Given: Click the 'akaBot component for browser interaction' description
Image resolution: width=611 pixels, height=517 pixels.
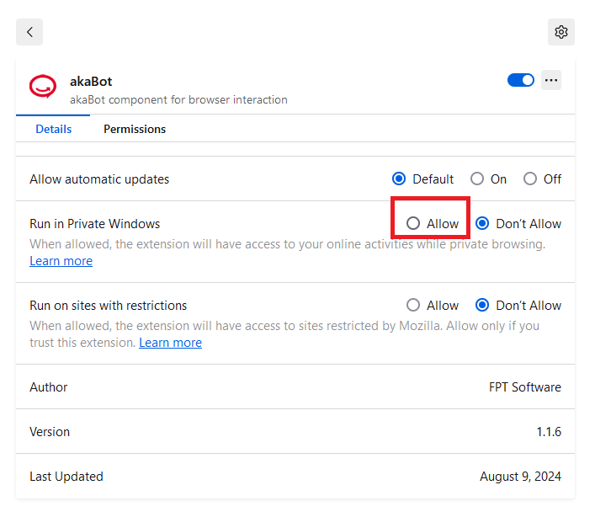Looking at the screenshot, I should point(178,100).
